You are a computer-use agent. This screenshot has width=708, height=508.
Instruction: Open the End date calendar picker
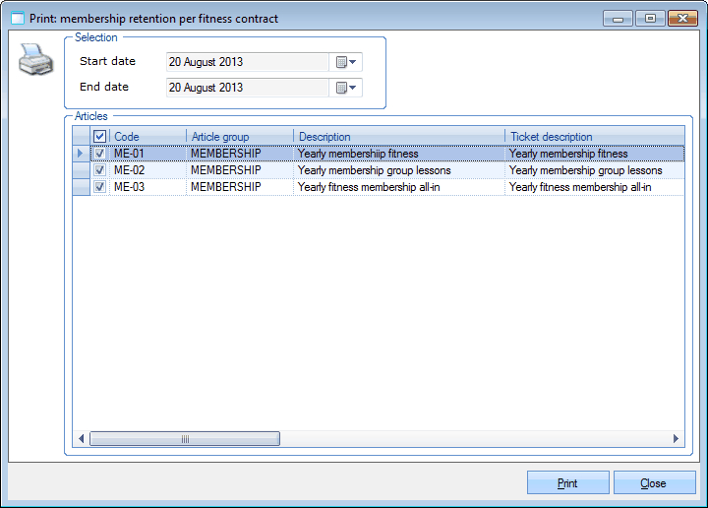click(346, 88)
